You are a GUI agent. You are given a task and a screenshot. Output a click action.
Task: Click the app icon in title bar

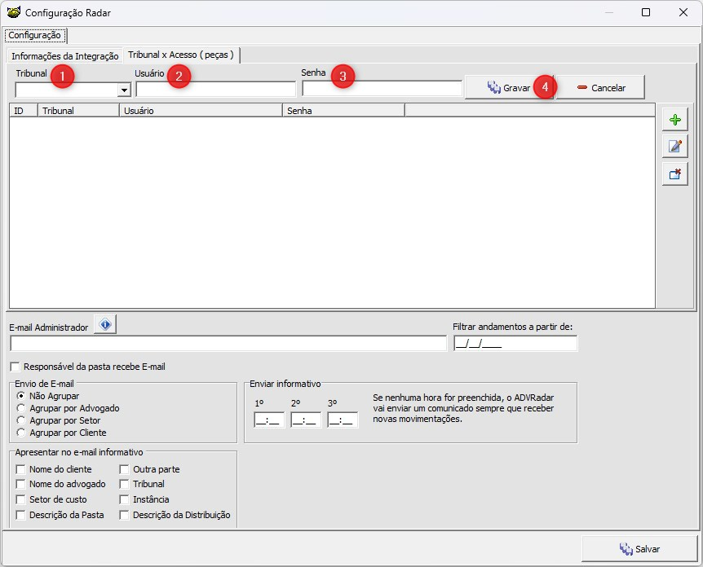(13, 12)
